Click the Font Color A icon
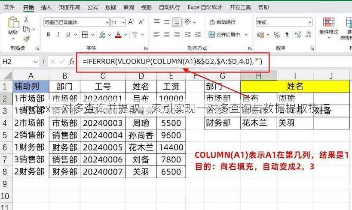 [118, 34]
